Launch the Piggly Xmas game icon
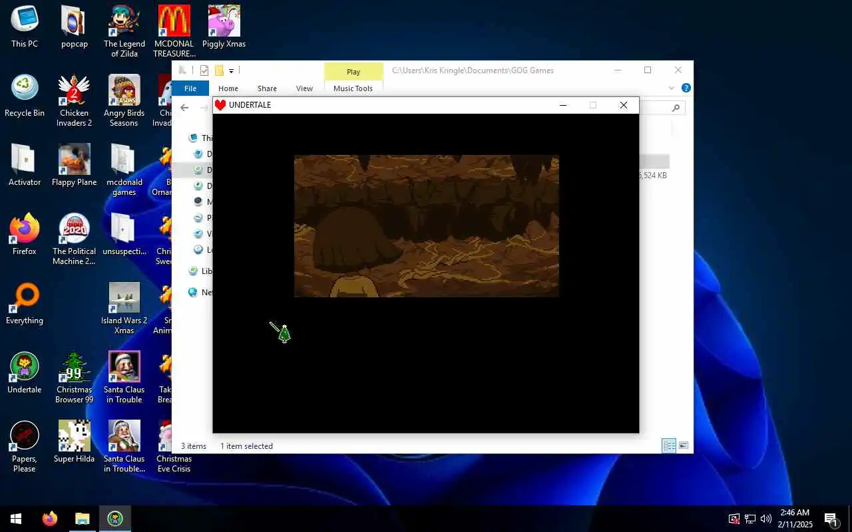The image size is (852, 532). pyautogui.click(x=224, y=27)
